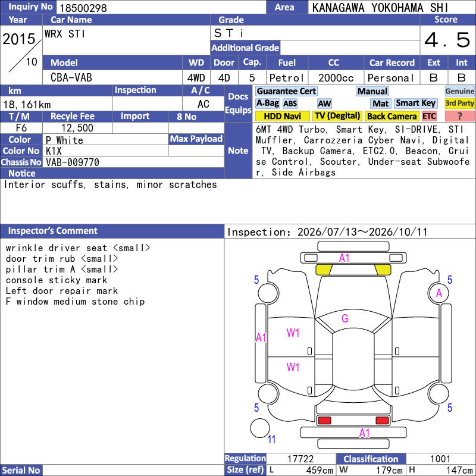Click the pink question mark badge

pyautogui.click(x=459, y=116)
